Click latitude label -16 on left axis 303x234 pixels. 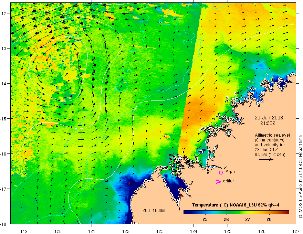[x=3, y=154]
